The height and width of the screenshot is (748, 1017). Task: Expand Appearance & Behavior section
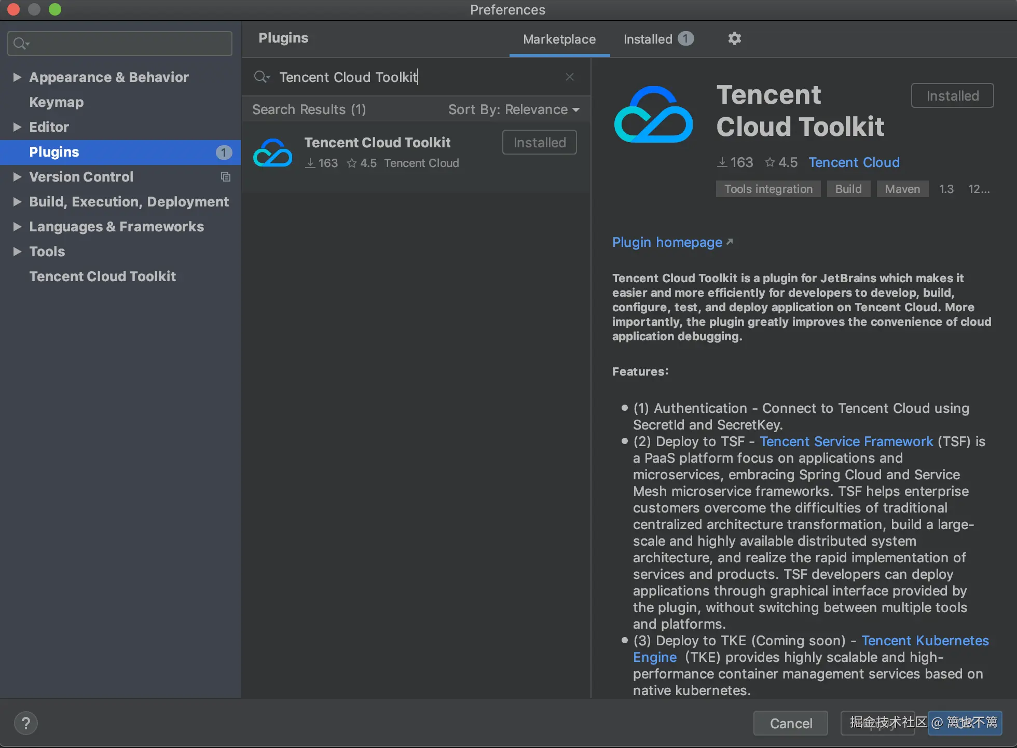point(17,77)
